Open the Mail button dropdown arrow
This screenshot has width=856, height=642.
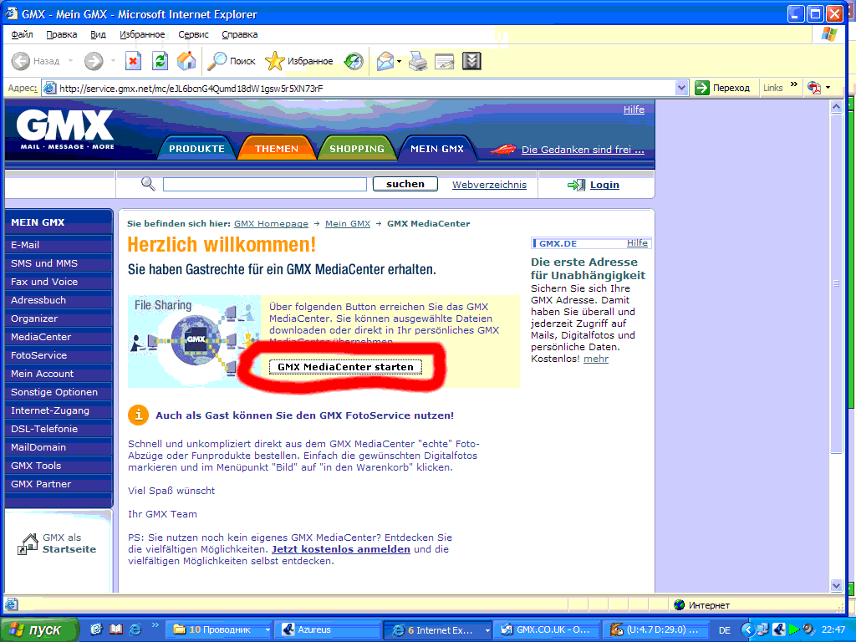[x=400, y=61]
